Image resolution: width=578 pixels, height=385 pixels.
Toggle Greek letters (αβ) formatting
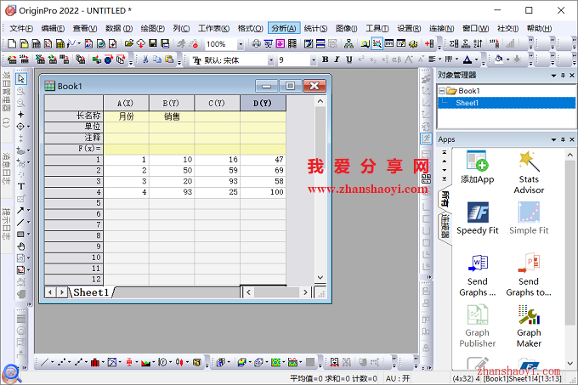(x=397, y=59)
